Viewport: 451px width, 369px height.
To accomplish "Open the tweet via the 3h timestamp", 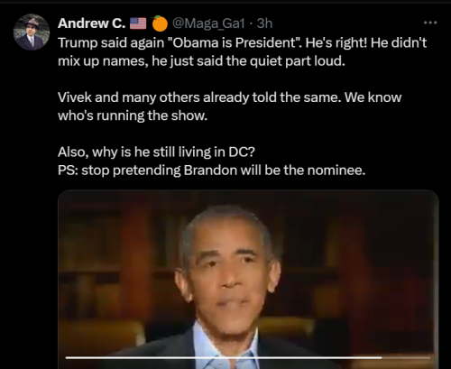I will click(264, 23).
